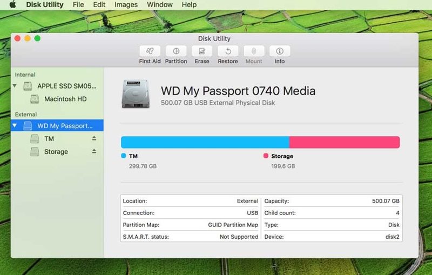The height and width of the screenshot is (275, 432).
Task: Click the 500.07 GB USB External Physical Disk subtitle
Action: pos(218,103)
